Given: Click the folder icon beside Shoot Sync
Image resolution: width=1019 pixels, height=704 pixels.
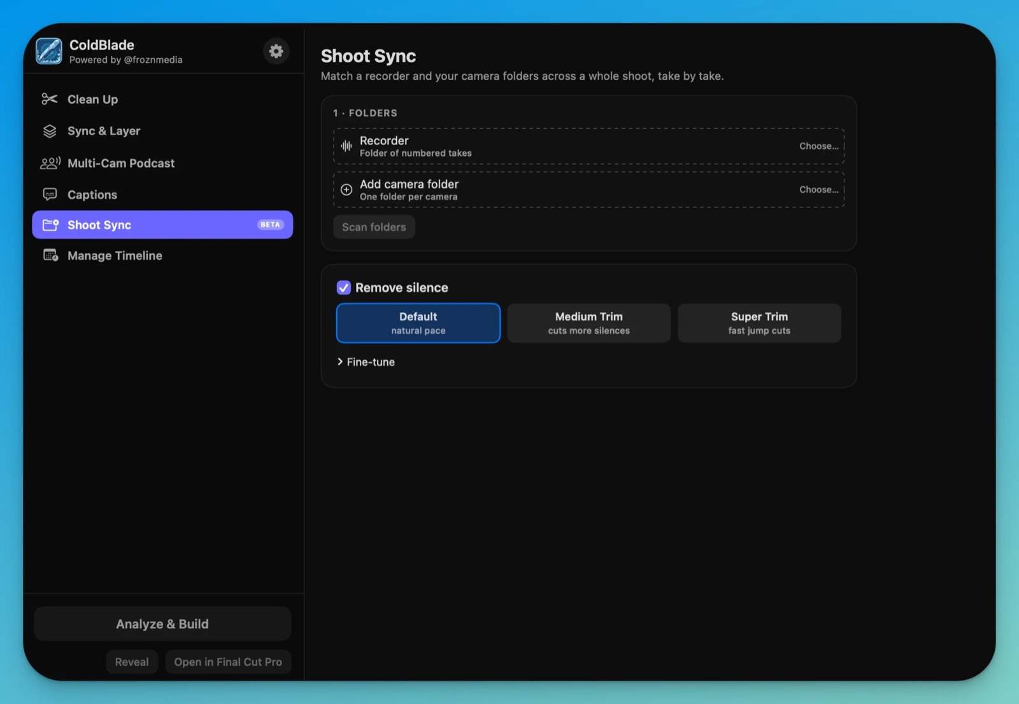Looking at the screenshot, I should [x=50, y=225].
